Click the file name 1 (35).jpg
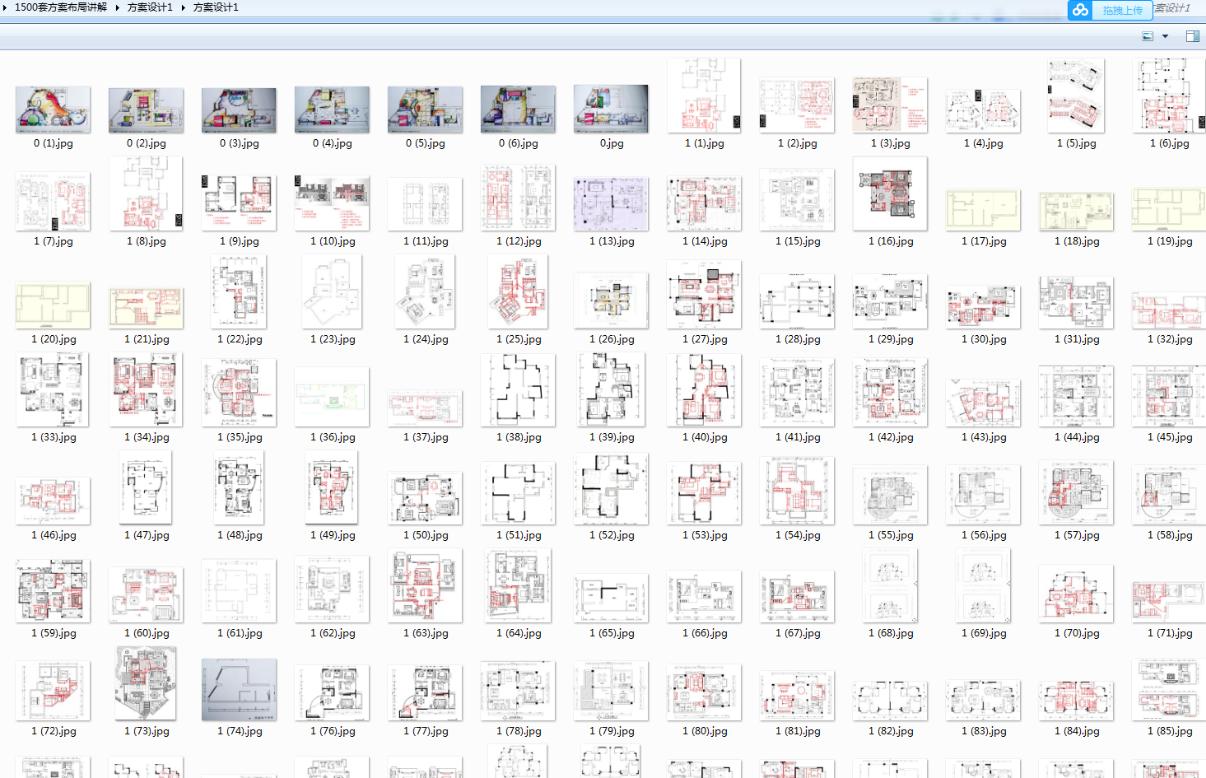This screenshot has height=778, width=1206. tap(240, 437)
